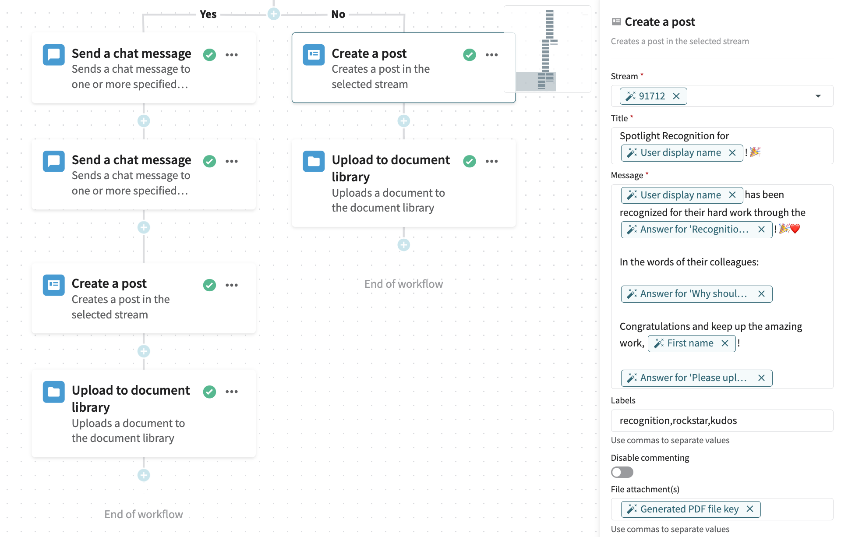841x537 pixels.
Task: Click folder icon of left Upload to document library
Action: tap(54, 392)
